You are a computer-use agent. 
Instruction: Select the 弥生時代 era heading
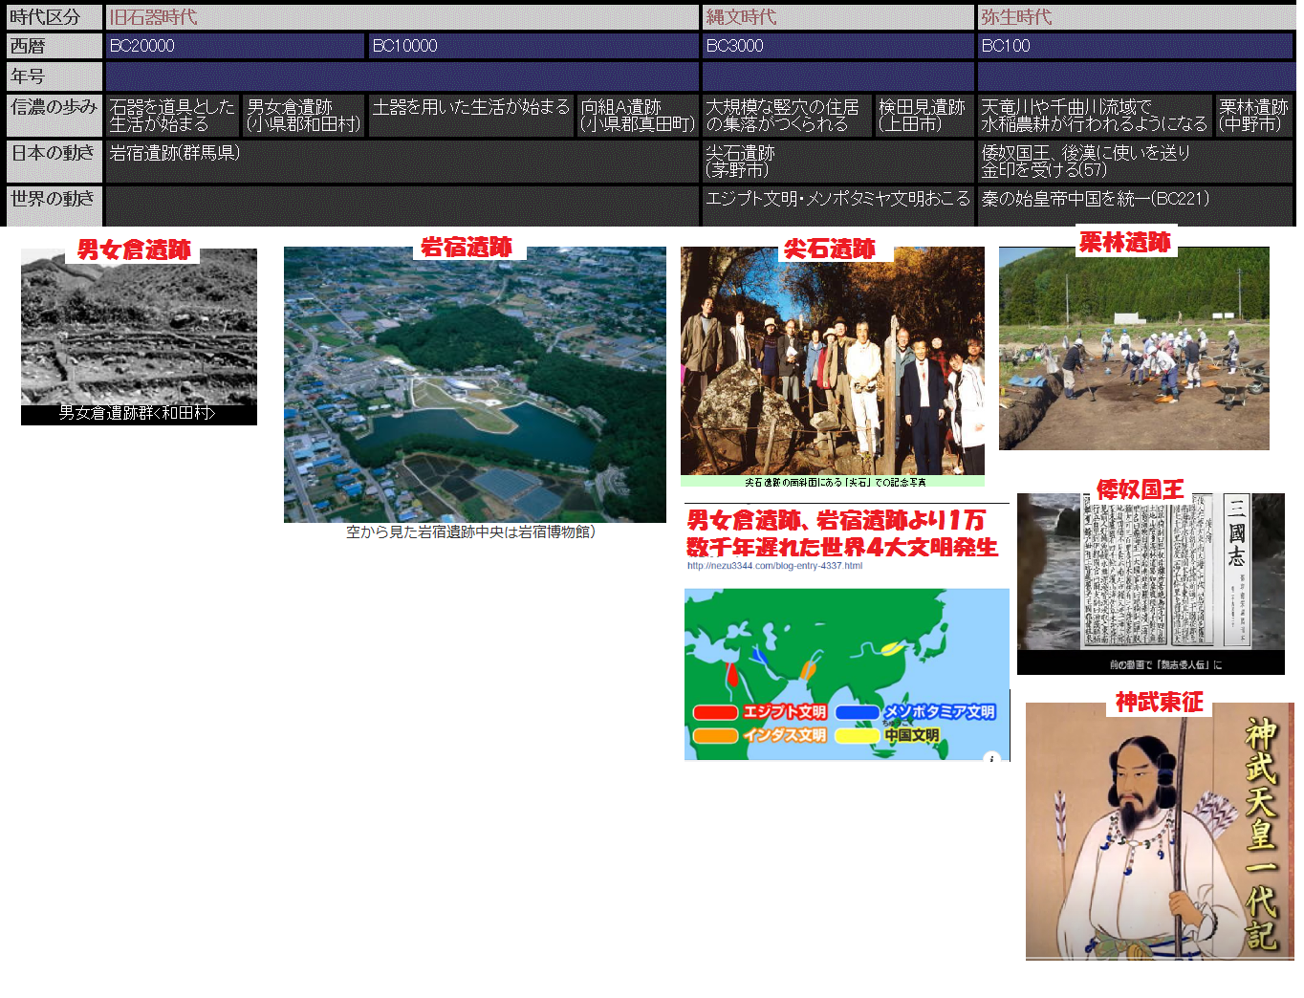pyautogui.click(x=1015, y=17)
